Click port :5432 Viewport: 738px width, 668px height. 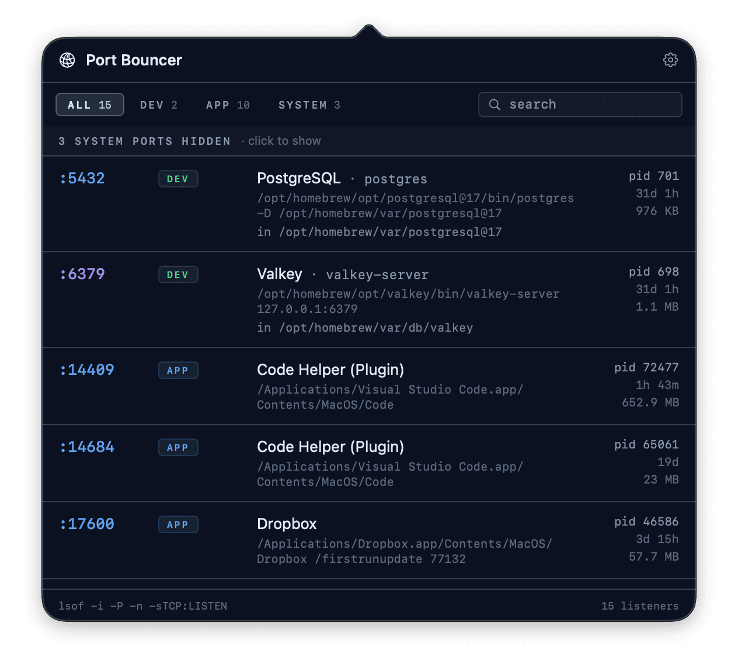[x=82, y=179]
